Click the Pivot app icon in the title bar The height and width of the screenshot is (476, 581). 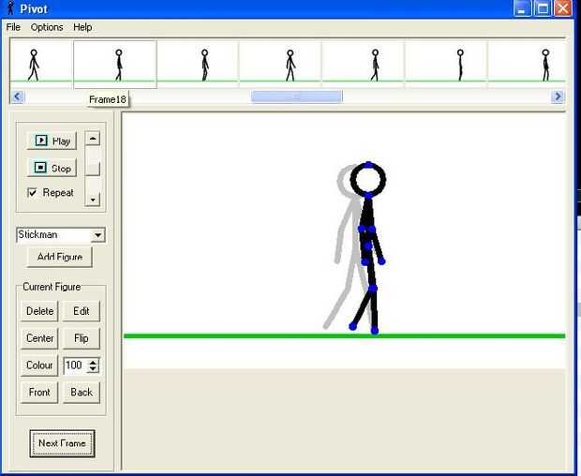[10, 8]
